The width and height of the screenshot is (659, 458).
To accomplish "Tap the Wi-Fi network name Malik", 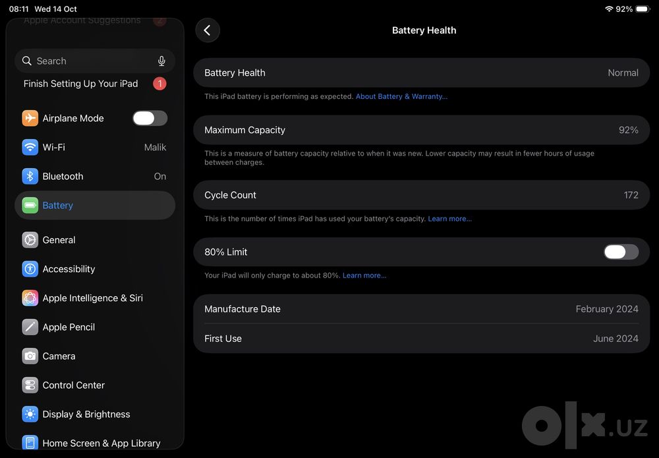I will [x=155, y=147].
